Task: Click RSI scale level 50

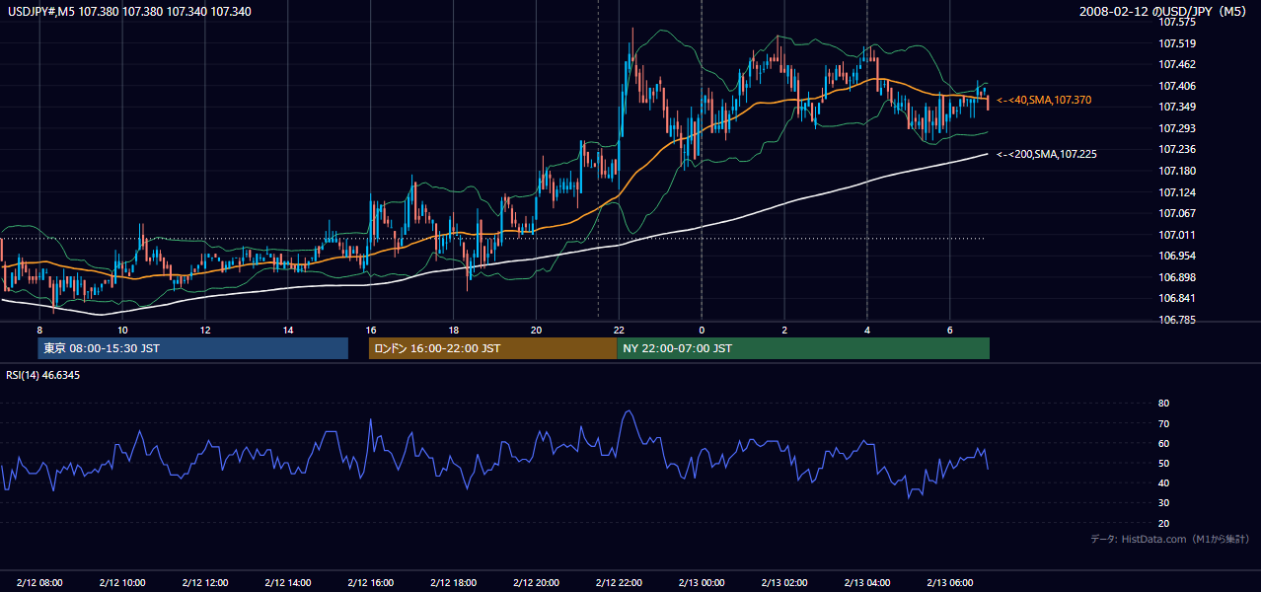Action: tap(1163, 463)
